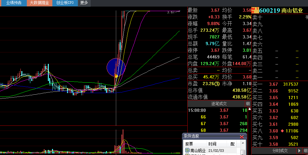Click the 外盘 value 144.00万
The height and width of the screenshot is (155, 308).
pos(242,64)
